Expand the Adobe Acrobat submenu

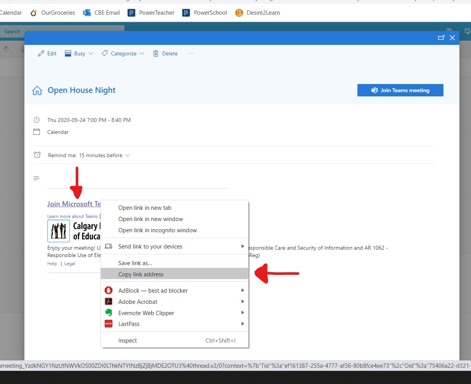coord(174,302)
